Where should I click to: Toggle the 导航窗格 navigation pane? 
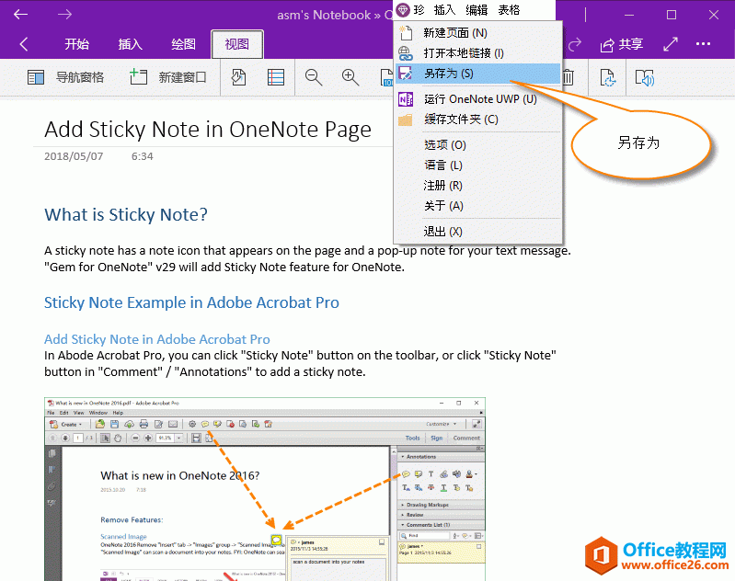point(65,77)
